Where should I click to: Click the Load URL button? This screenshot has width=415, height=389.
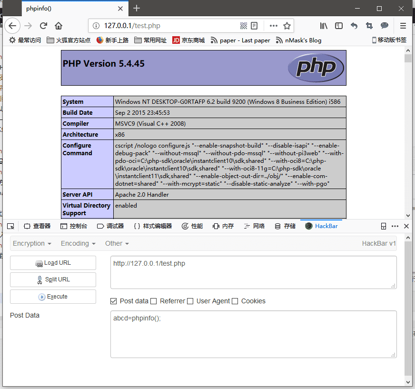tap(53, 263)
